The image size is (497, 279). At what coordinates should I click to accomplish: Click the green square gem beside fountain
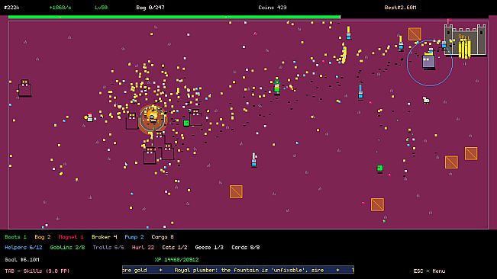[186, 123]
